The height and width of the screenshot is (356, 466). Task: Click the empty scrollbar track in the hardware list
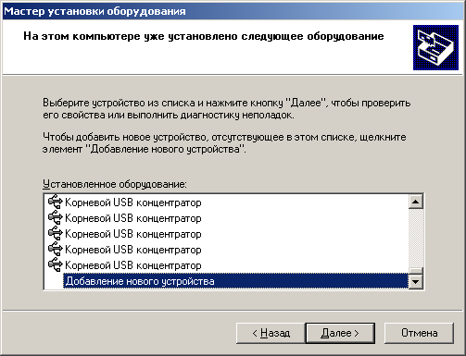point(415,239)
